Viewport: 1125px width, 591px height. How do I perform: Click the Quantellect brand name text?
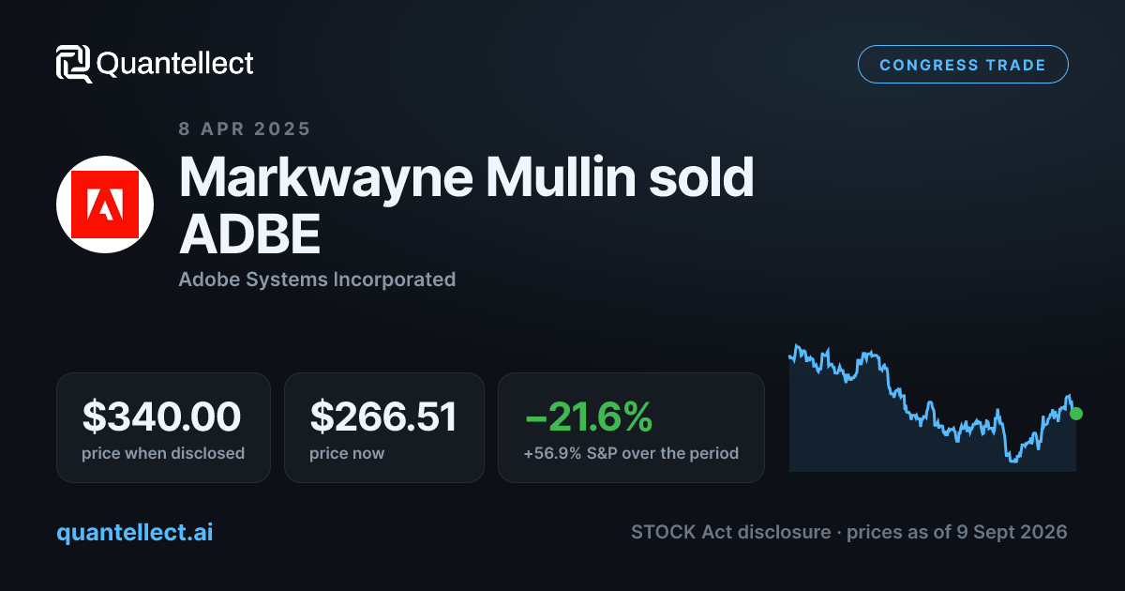coord(175,64)
